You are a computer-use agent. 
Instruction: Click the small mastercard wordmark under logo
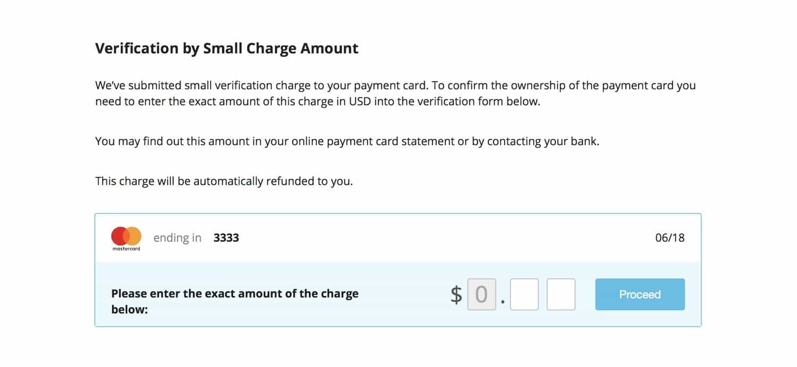[126, 248]
